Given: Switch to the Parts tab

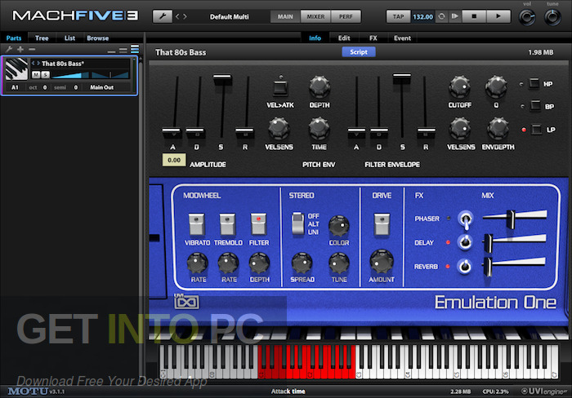Looking at the screenshot, I should (x=14, y=38).
